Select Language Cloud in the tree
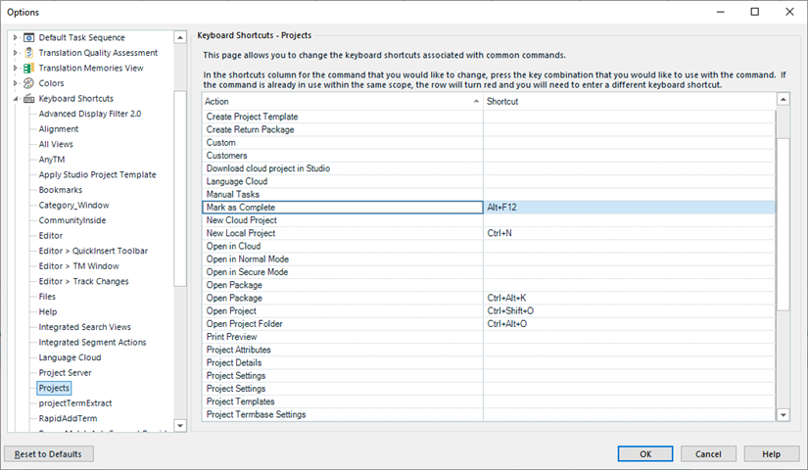The height and width of the screenshot is (470, 808). (x=70, y=357)
